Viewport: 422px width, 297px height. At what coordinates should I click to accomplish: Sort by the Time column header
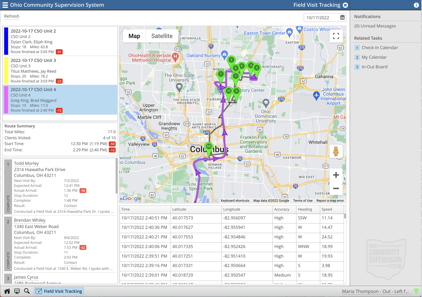(145, 209)
